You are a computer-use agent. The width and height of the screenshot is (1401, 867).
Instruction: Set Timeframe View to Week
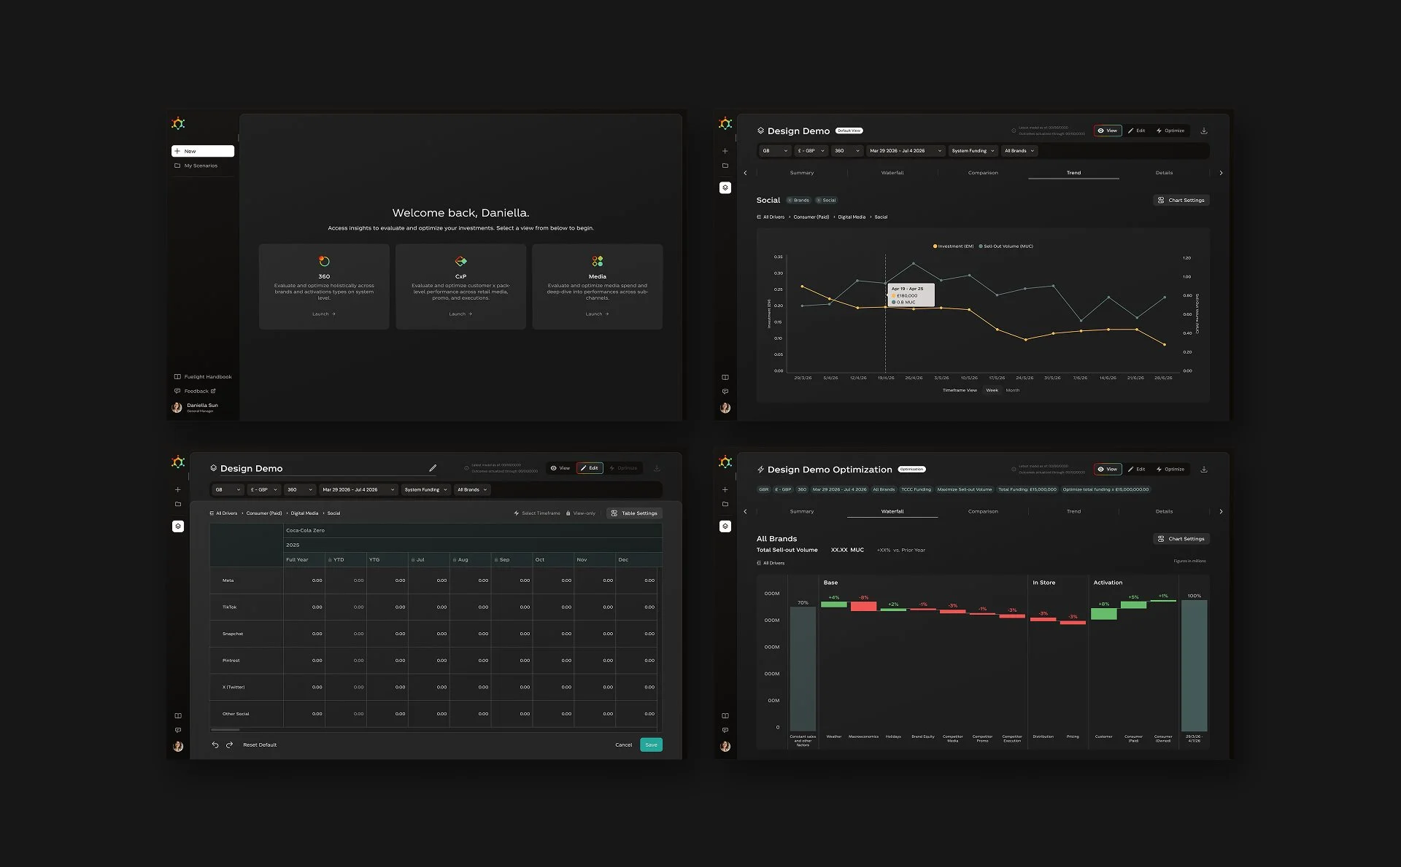coord(992,390)
